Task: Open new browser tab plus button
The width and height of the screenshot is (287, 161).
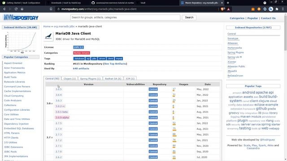Action: [228, 3]
